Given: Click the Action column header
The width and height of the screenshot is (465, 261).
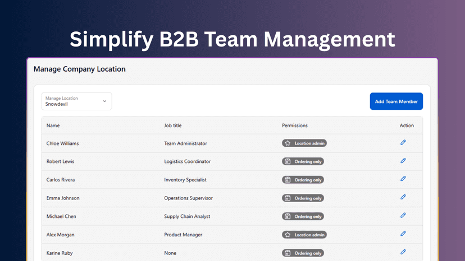Looking at the screenshot, I should pos(407,125).
